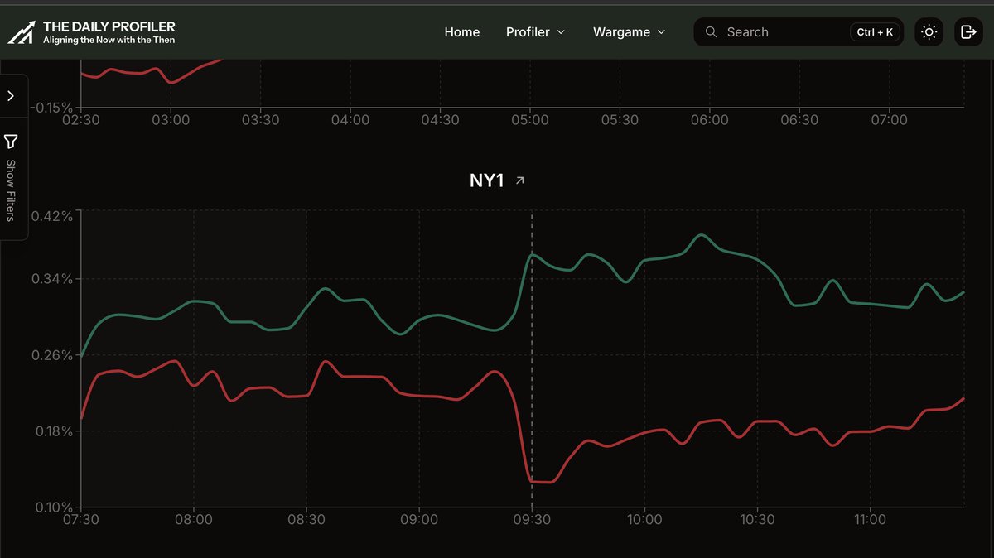This screenshot has height=558, width=994.
Task: Click the 04:00 label on upper chart
Action: coord(350,120)
